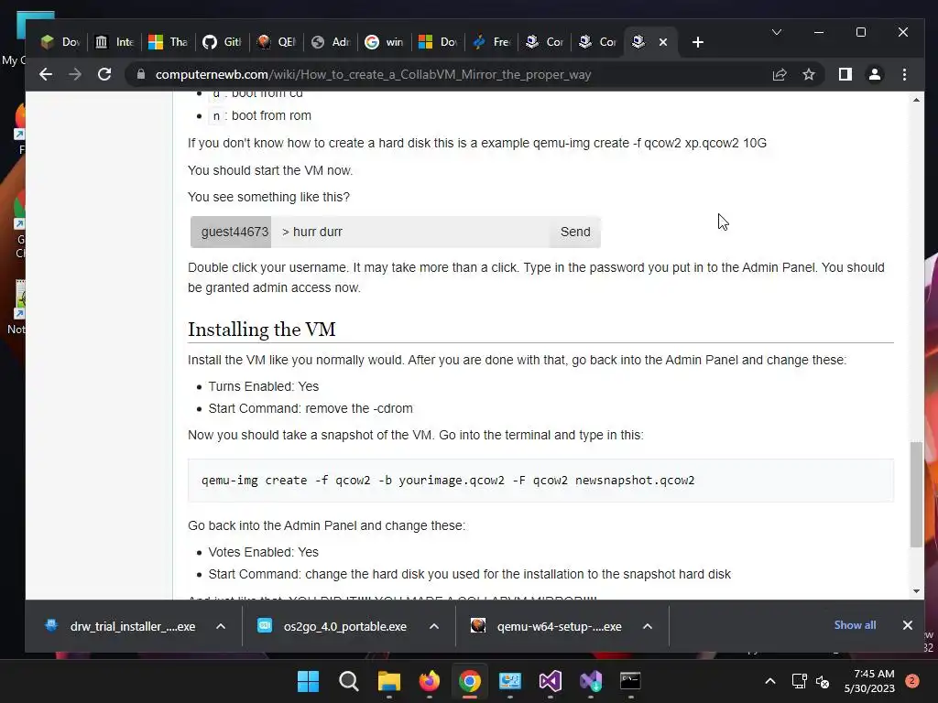Click the page's vertical scrollbar thumb
Viewport: 938px width, 703px height.
(916, 494)
